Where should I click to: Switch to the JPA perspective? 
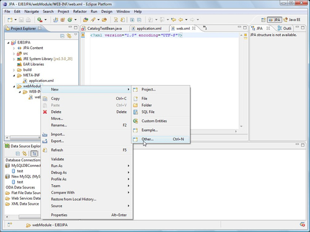(275, 20)
